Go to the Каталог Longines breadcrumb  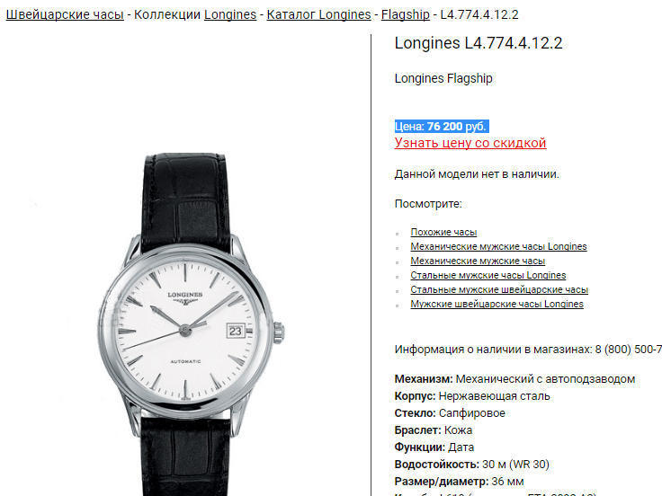[x=318, y=14]
